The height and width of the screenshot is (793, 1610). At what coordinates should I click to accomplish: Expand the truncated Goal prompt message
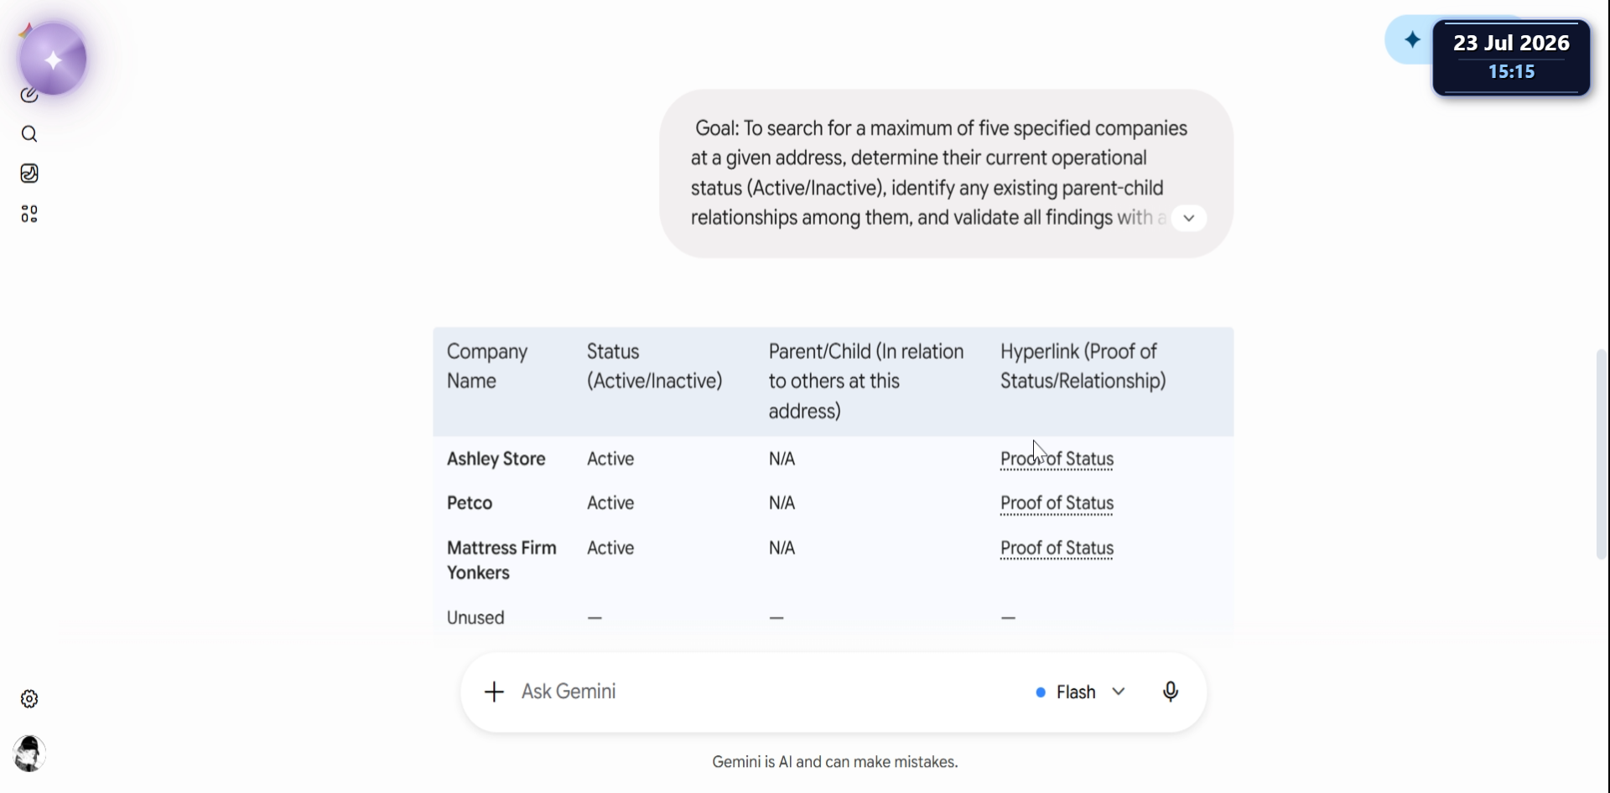tap(1188, 218)
